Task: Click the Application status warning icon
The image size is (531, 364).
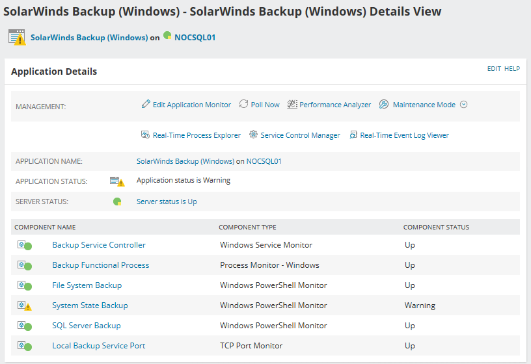Action: pos(117,181)
